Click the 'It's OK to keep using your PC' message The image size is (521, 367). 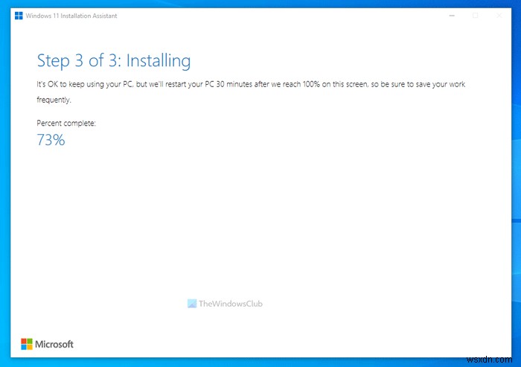click(251, 92)
